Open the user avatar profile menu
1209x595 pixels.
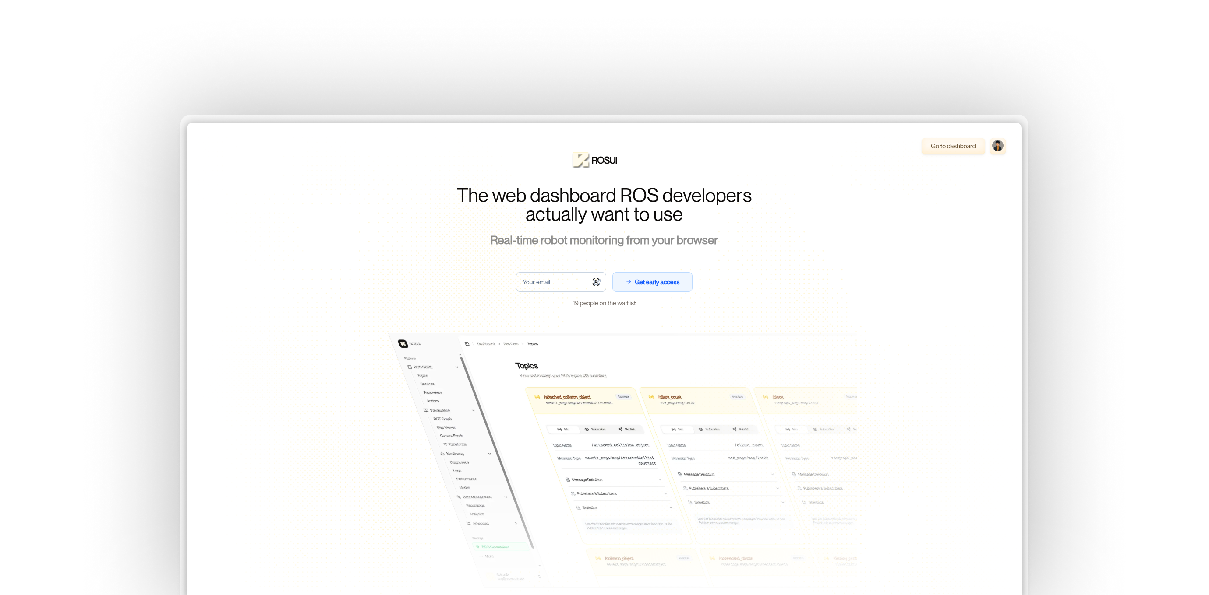[997, 146]
